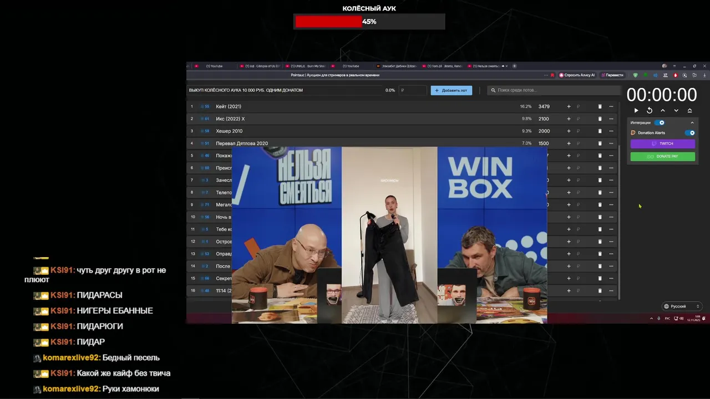Image resolution: width=710 pixels, height=399 pixels.
Task: Toggle the Donation Alerts switch
Action: pos(690,133)
